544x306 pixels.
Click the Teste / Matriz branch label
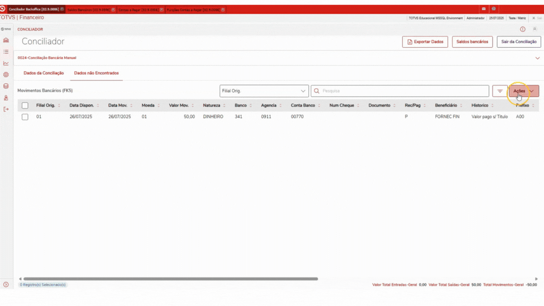517,18
